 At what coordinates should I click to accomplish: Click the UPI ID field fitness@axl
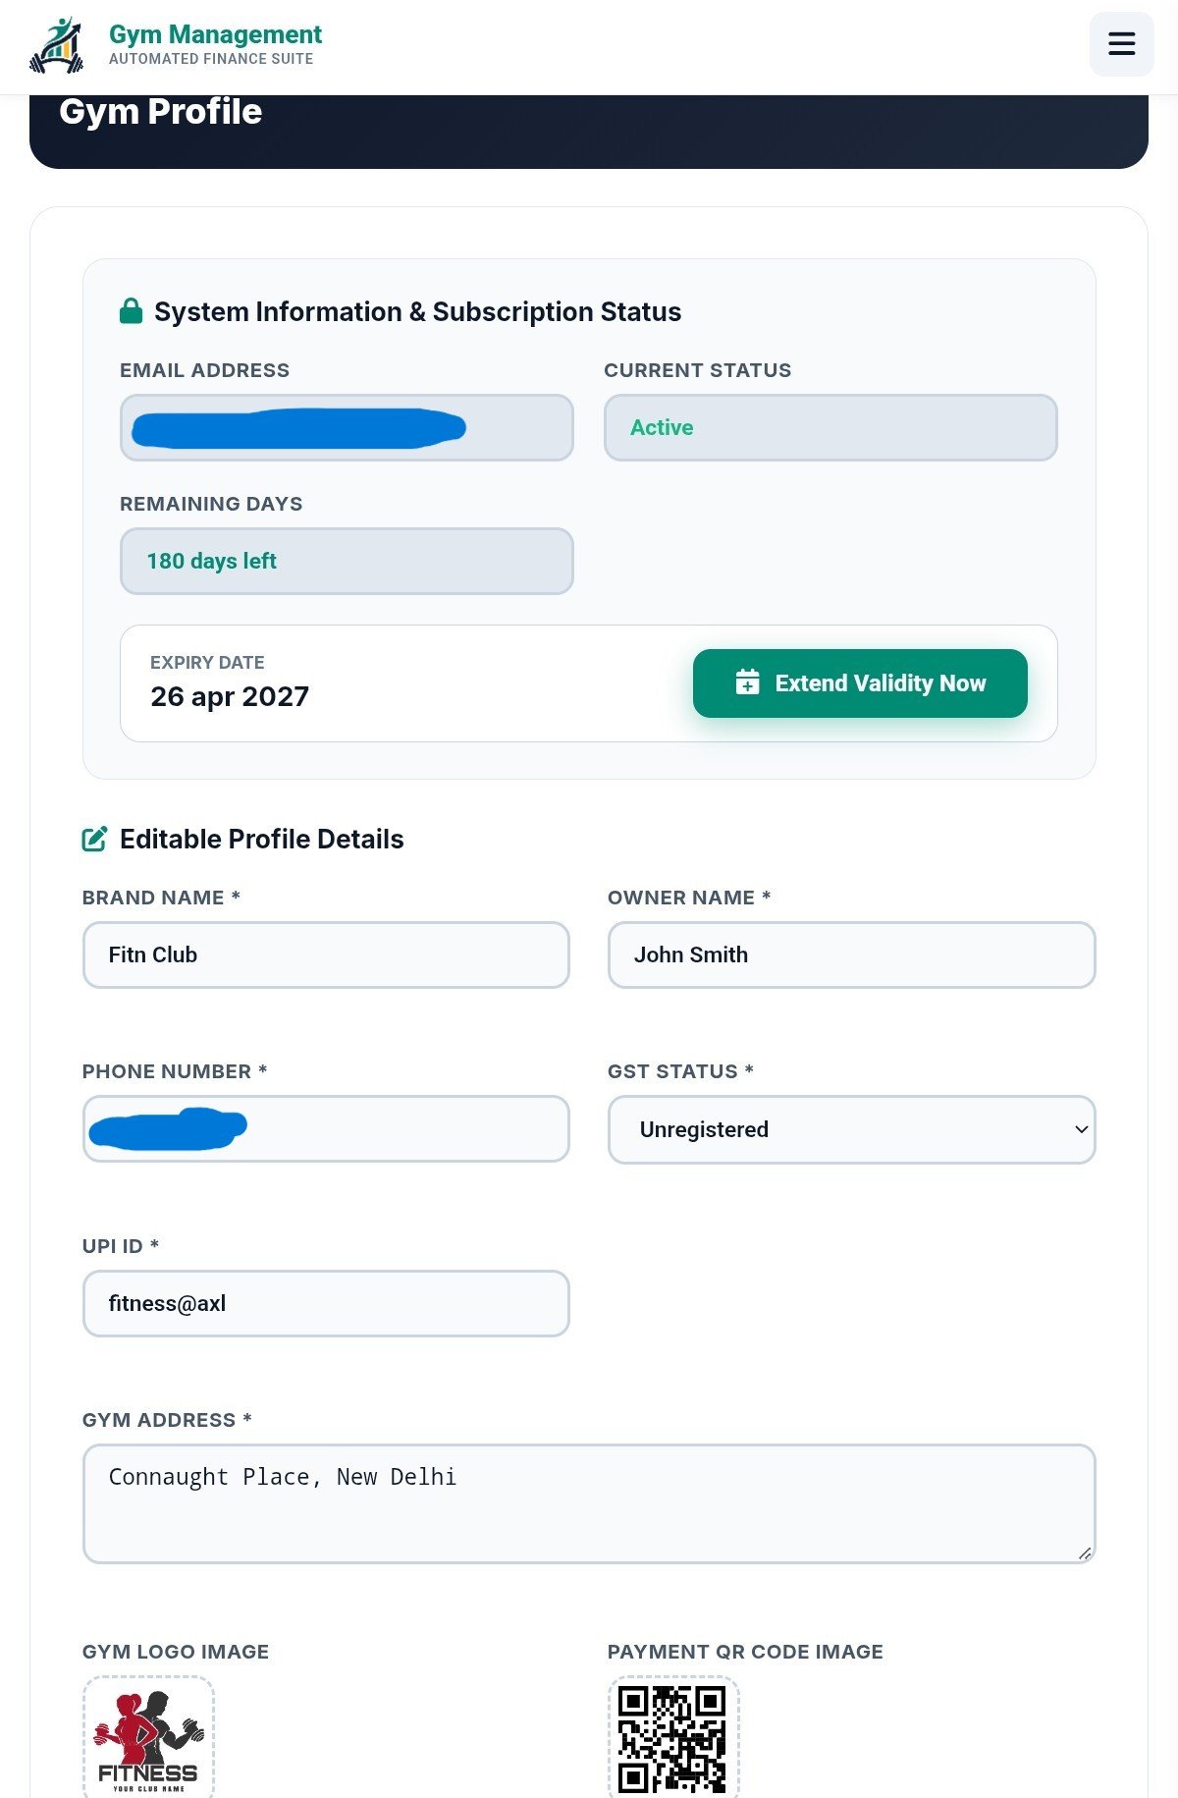pyautogui.click(x=326, y=1303)
